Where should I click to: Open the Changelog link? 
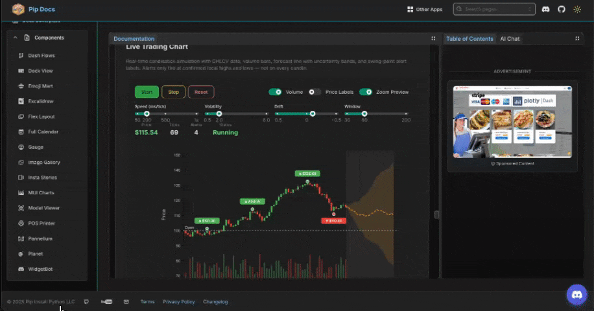tap(215, 301)
